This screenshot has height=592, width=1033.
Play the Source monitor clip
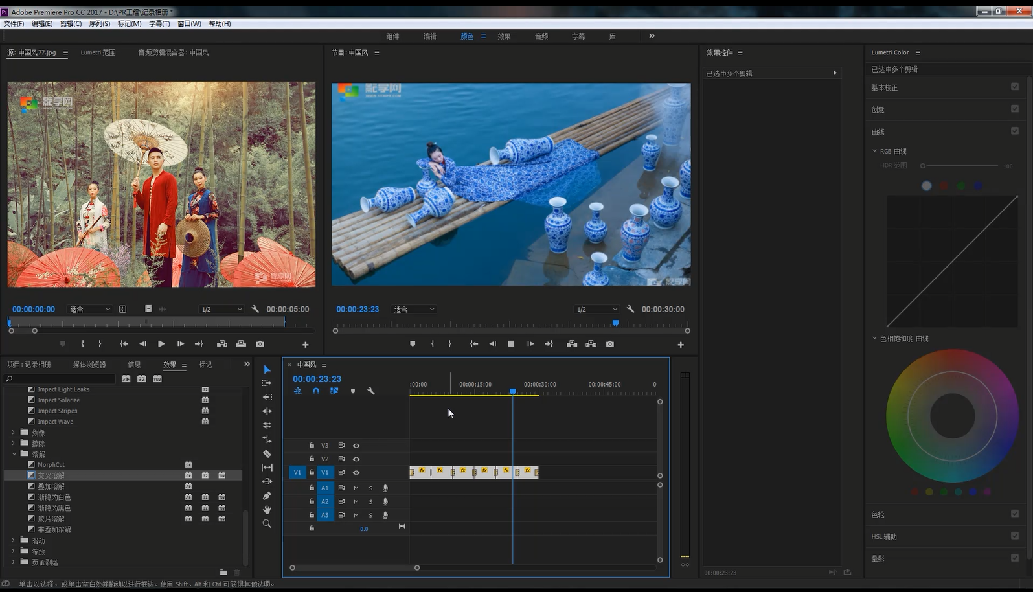161,344
